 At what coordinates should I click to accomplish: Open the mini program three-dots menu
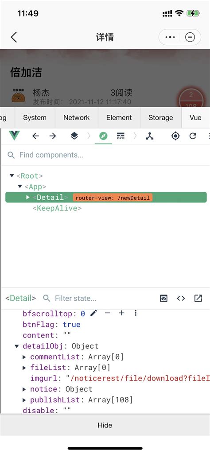coord(170,37)
